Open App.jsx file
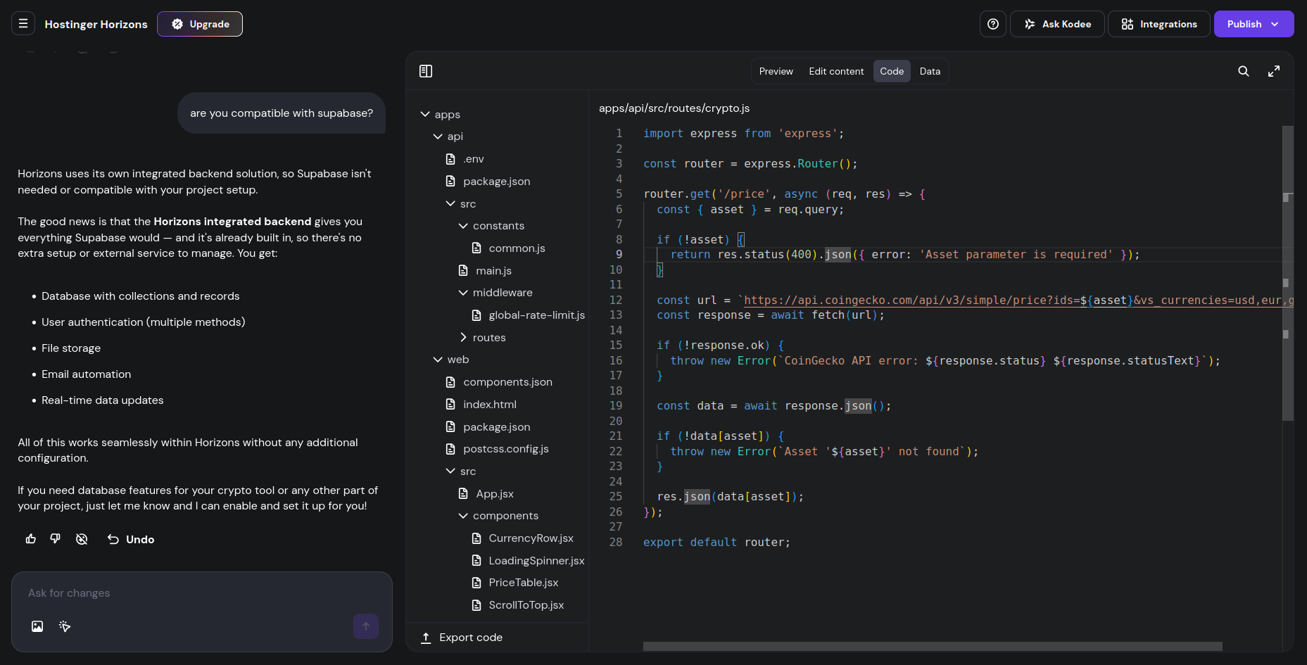 tap(486, 494)
